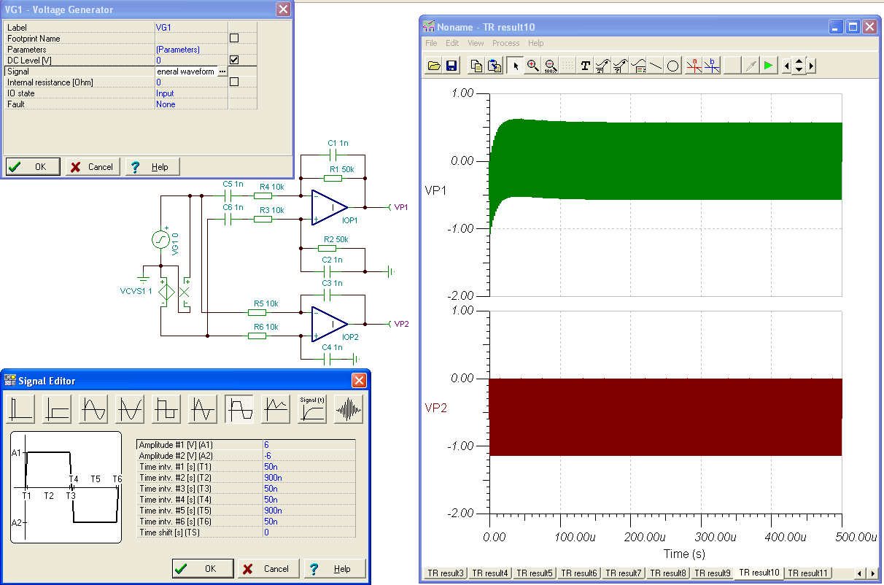
Task: Click the Save diskette icon
Action: (451, 66)
